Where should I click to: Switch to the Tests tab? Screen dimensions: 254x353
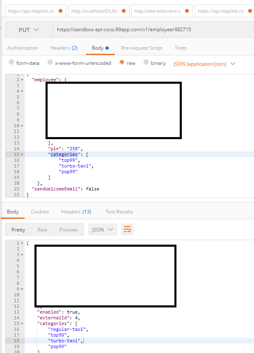point(181,48)
